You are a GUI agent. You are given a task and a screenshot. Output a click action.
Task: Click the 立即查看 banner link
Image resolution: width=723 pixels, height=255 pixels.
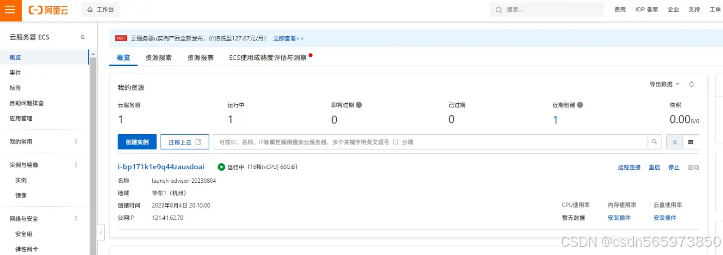(288, 38)
